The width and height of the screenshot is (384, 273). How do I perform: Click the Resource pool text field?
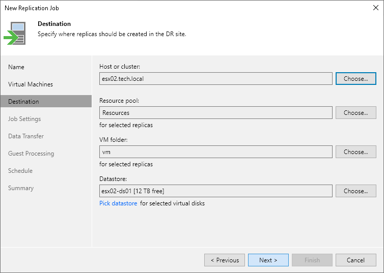[216, 113]
